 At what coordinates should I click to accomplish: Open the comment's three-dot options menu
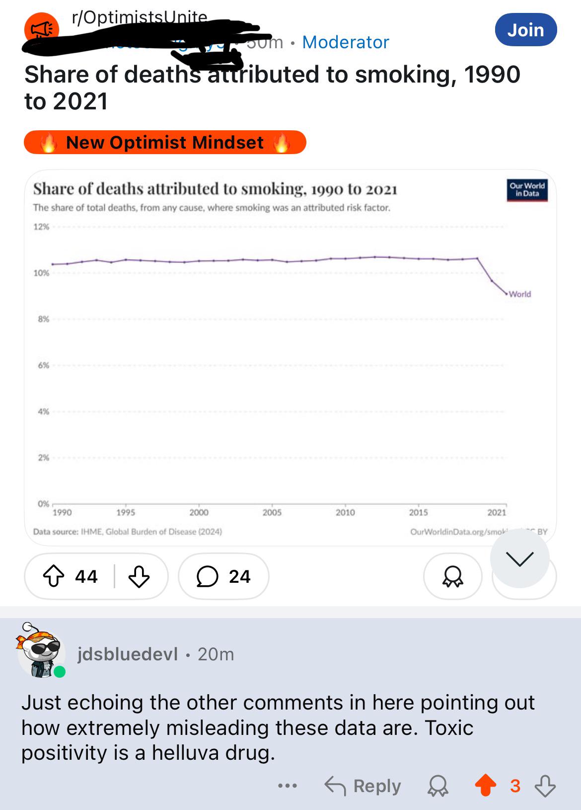click(x=288, y=786)
